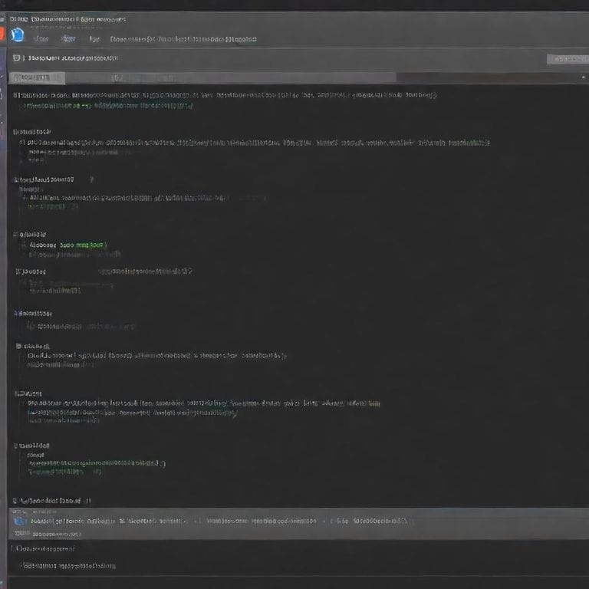Click the blue folder icon in the bottom bar
The height and width of the screenshot is (589, 589).
point(19,522)
